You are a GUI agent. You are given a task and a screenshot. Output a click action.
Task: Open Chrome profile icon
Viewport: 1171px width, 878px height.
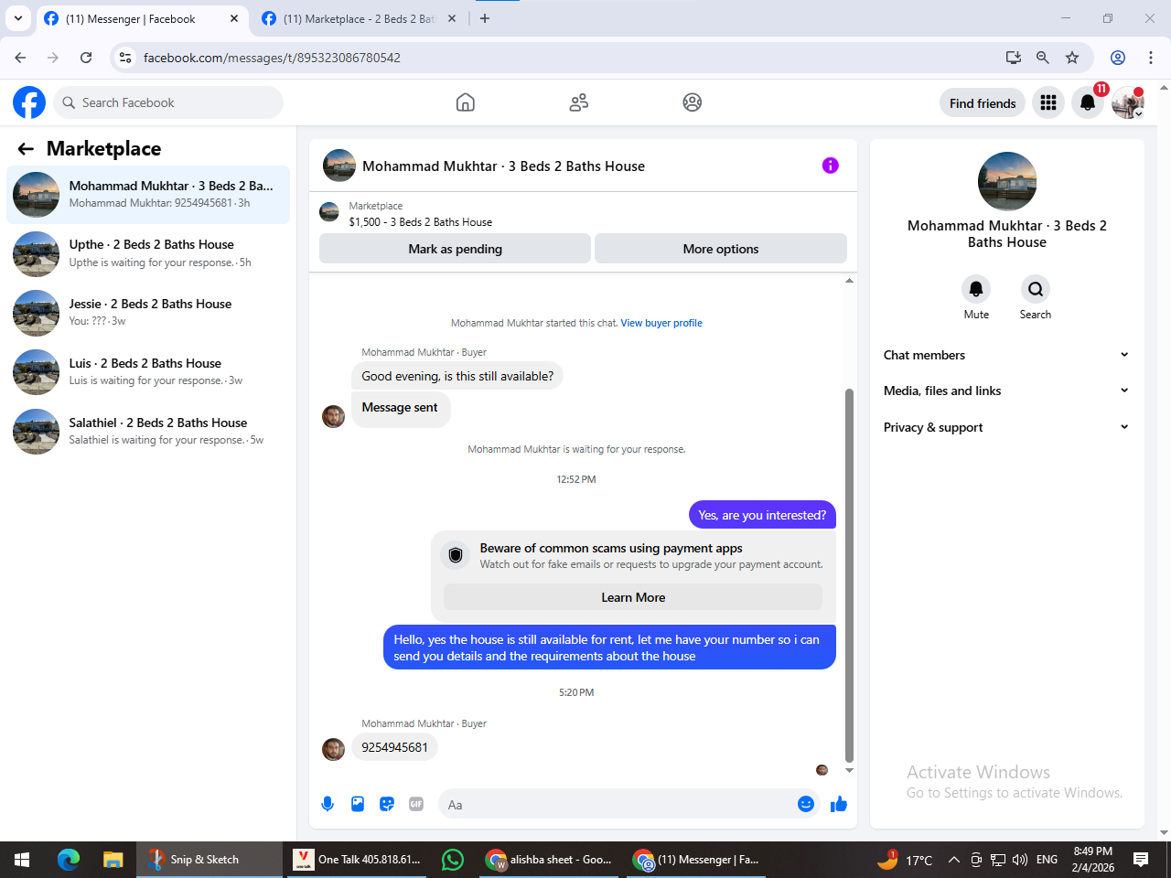pos(1118,58)
